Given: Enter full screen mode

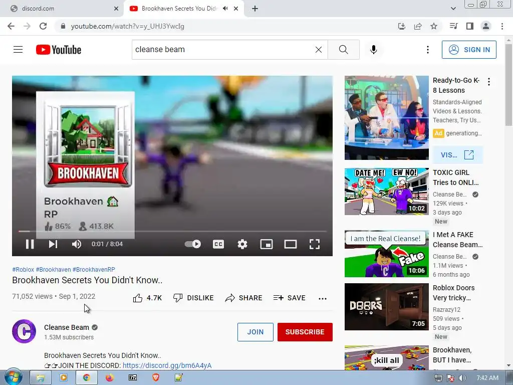Looking at the screenshot, I should click(315, 244).
